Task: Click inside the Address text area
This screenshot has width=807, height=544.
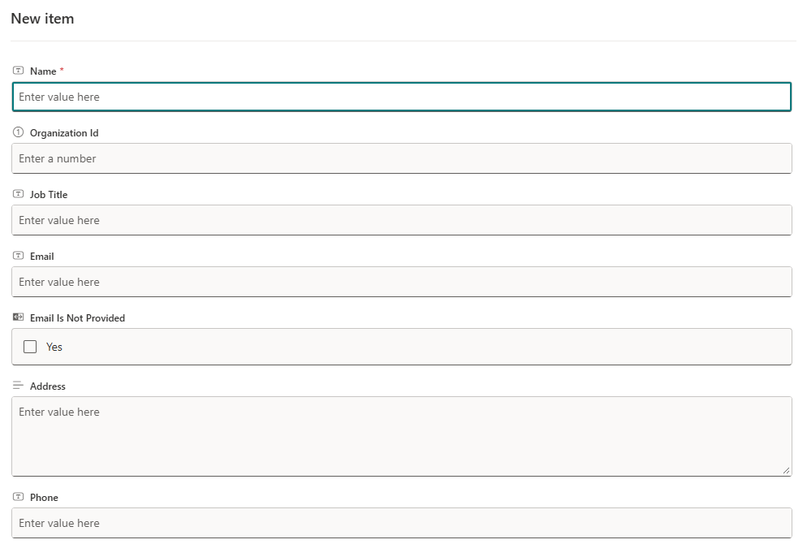Action: (x=401, y=436)
